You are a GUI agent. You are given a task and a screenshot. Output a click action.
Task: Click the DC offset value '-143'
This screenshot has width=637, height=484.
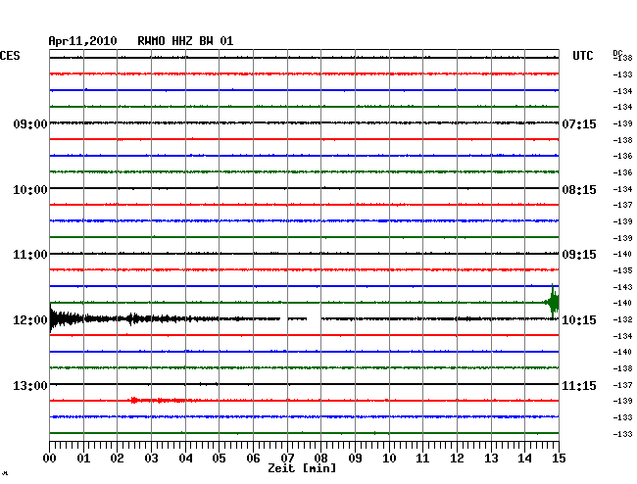[x=622, y=287]
